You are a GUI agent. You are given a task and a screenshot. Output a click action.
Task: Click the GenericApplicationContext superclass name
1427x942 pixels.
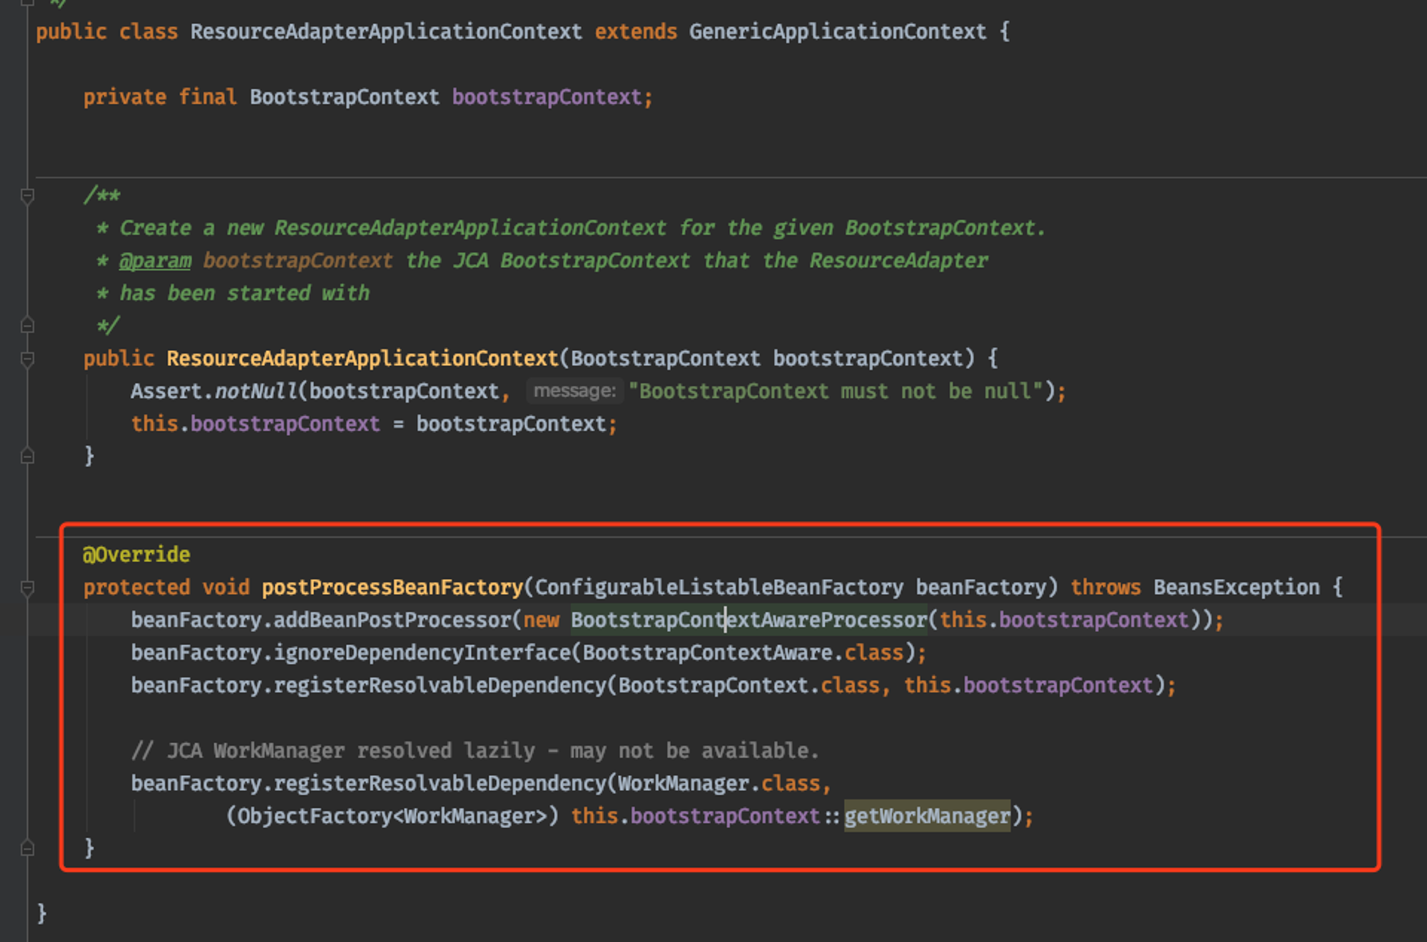pyautogui.click(x=838, y=32)
